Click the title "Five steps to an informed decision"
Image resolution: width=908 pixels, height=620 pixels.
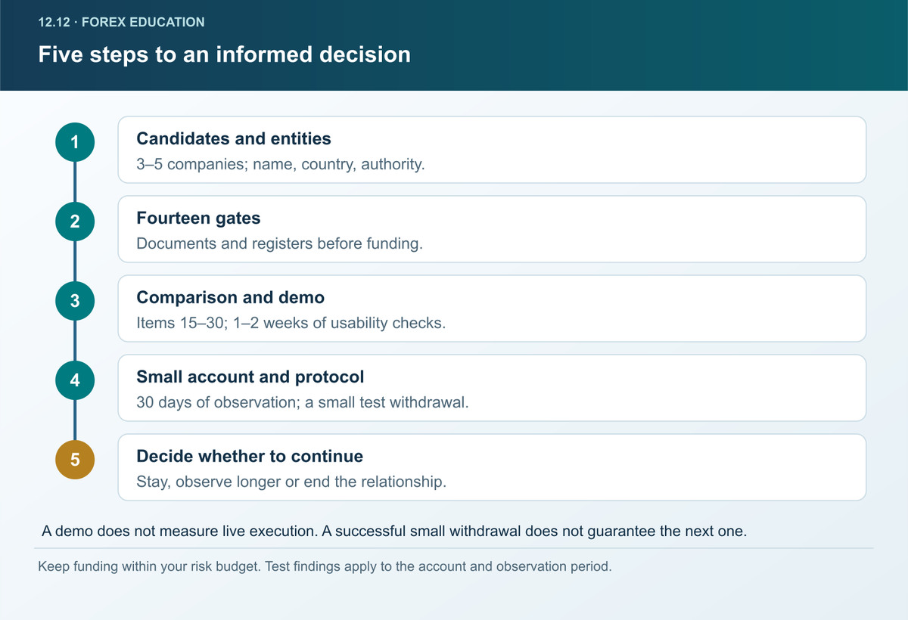point(224,54)
